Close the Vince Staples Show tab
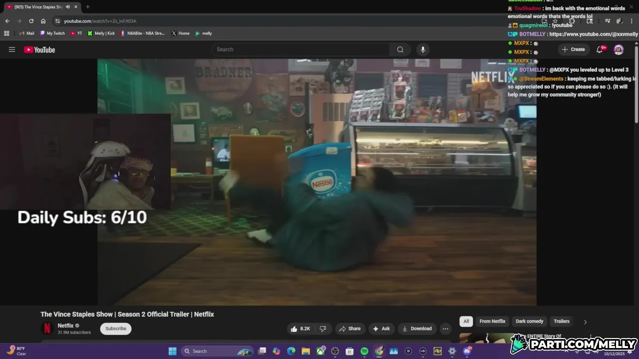This screenshot has height=359, width=639. [x=76, y=7]
